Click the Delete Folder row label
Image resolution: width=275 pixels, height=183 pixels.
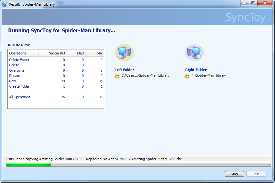tap(19, 60)
